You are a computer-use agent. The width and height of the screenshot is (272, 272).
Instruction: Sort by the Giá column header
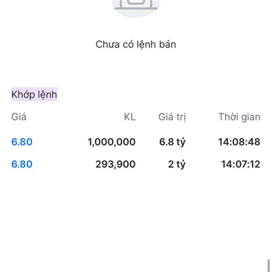click(x=19, y=117)
